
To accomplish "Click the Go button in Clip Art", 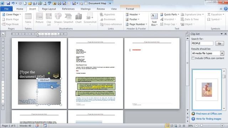I will pos(219,43).
